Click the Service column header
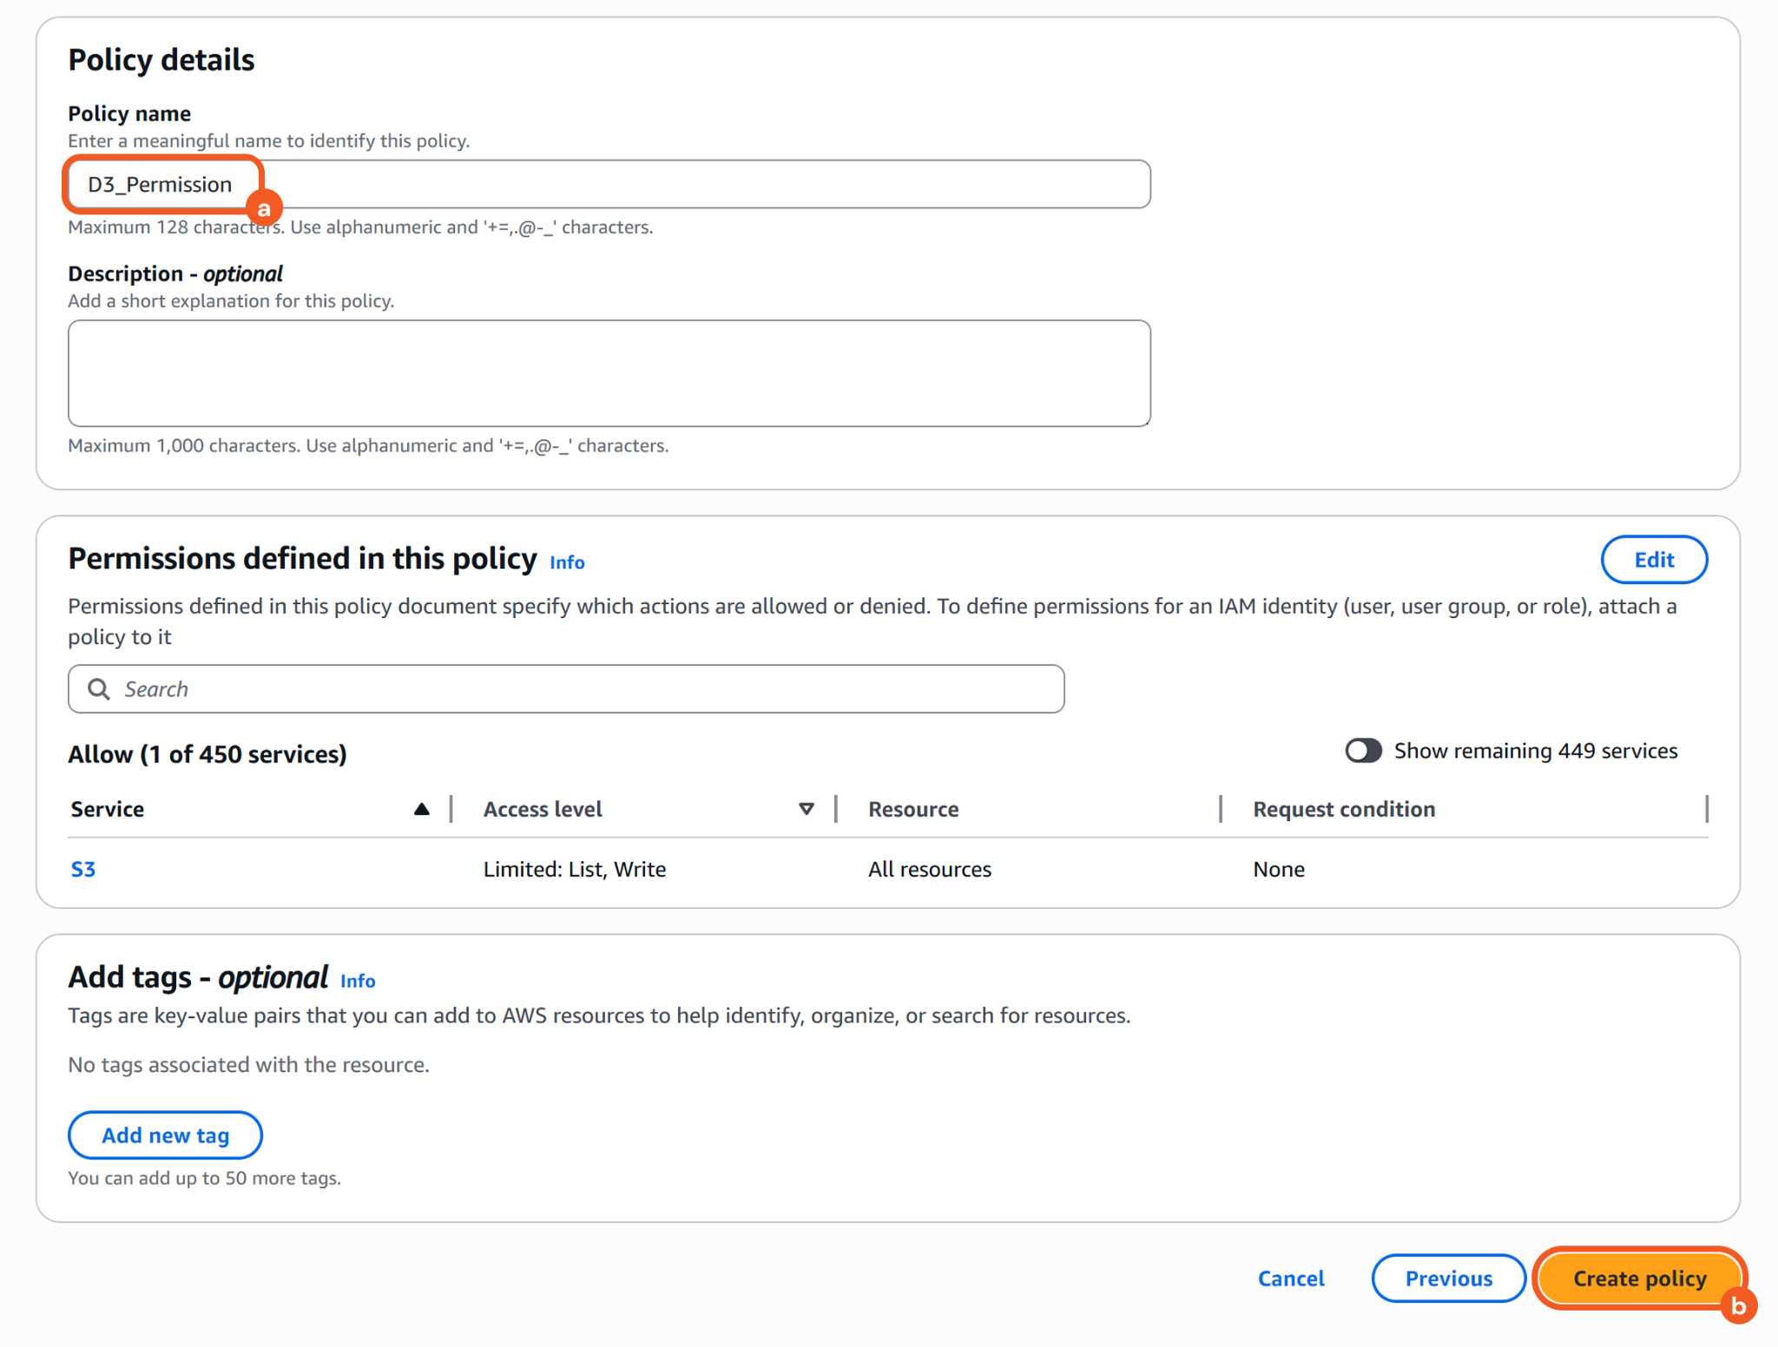This screenshot has height=1347, width=1778. pos(108,809)
